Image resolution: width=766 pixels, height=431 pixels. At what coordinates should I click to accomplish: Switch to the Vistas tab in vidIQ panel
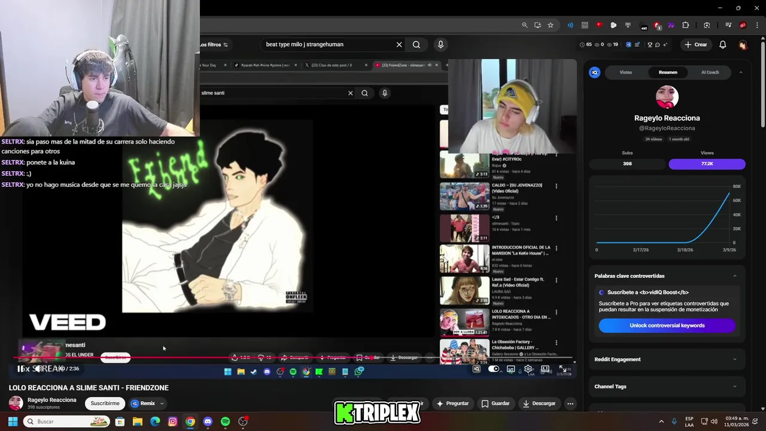(625, 72)
